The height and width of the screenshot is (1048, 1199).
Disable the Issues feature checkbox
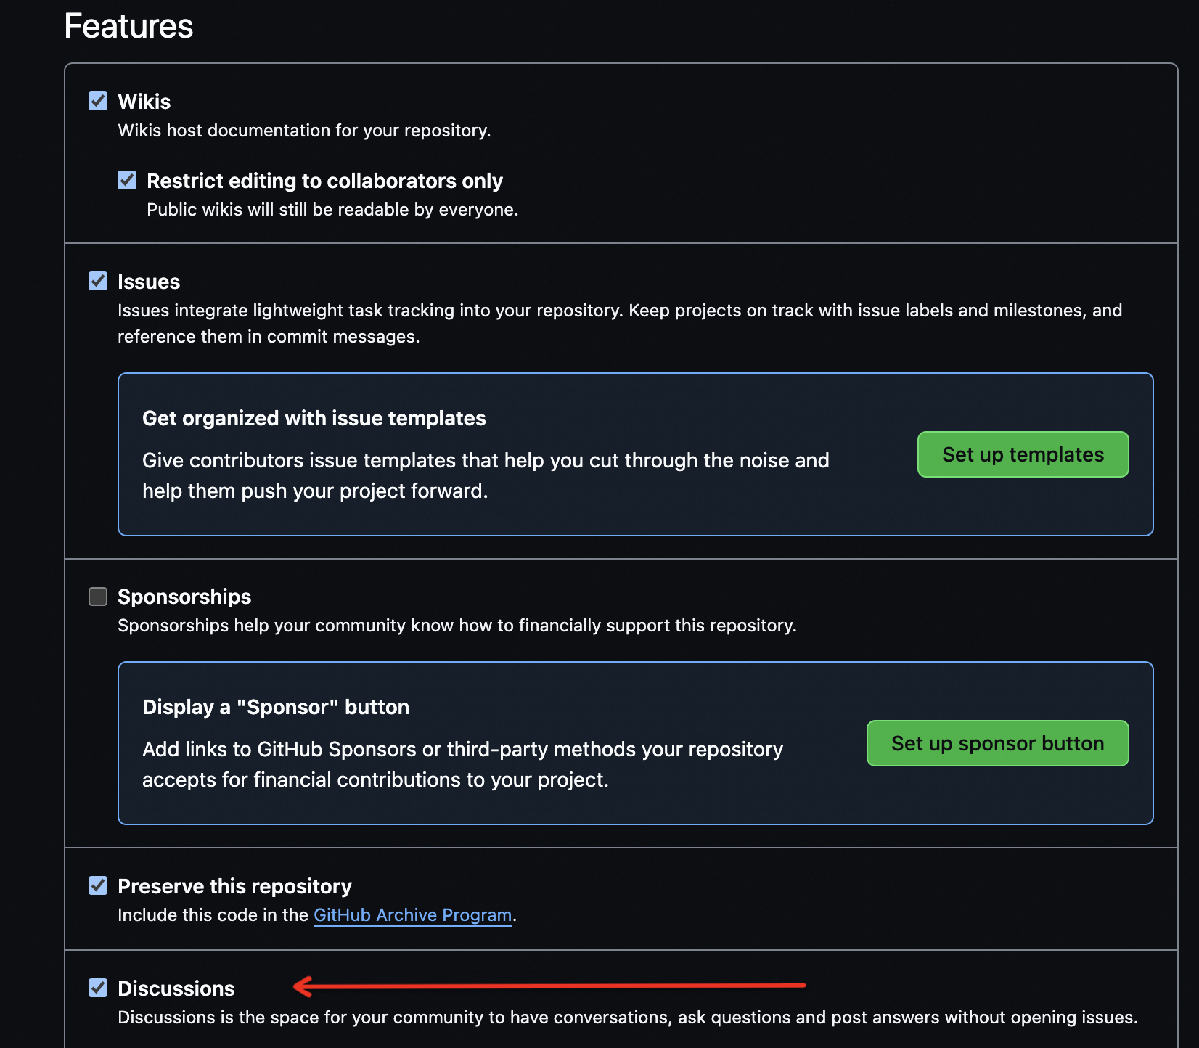click(98, 281)
